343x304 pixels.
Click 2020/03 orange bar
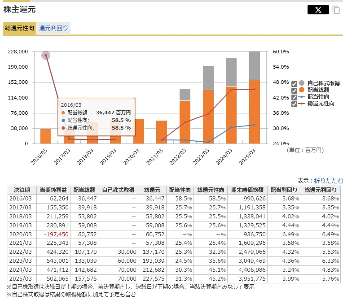pyautogui.click(x=139, y=131)
